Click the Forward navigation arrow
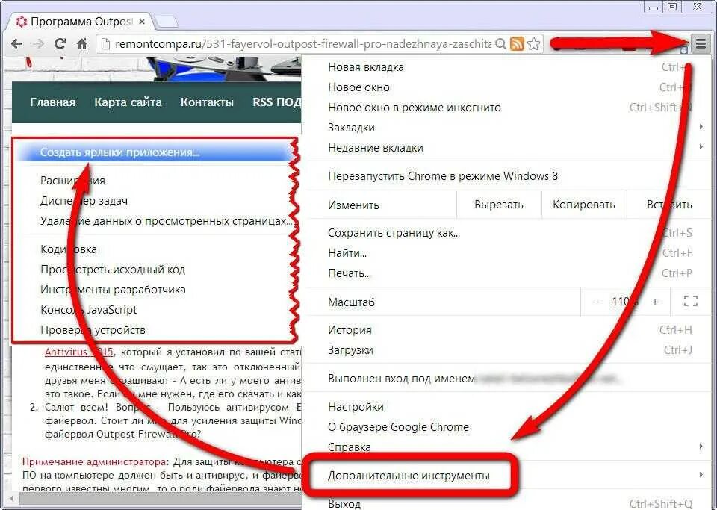 point(39,44)
